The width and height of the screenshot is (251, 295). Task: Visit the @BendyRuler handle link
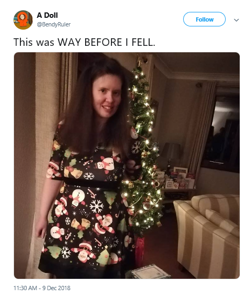pos(54,24)
